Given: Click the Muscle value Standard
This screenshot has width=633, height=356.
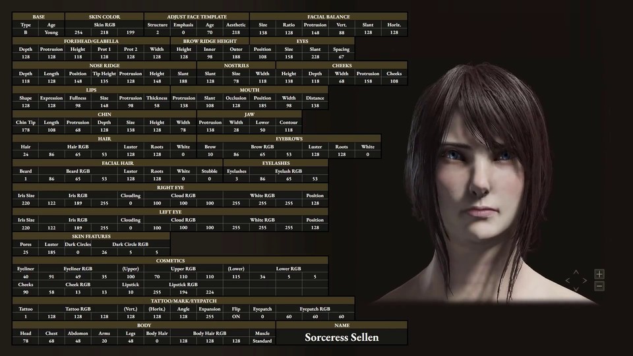Looking at the screenshot, I should (x=262, y=341).
